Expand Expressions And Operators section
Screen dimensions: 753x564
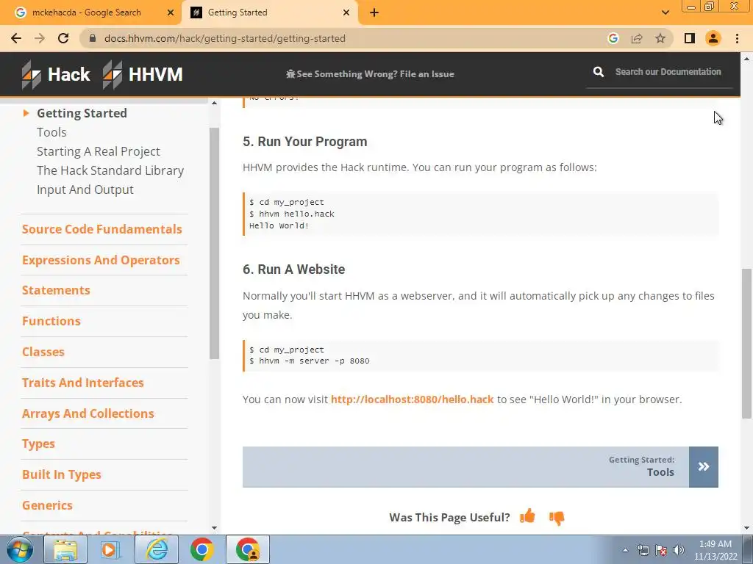pyautogui.click(x=101, y=260)
